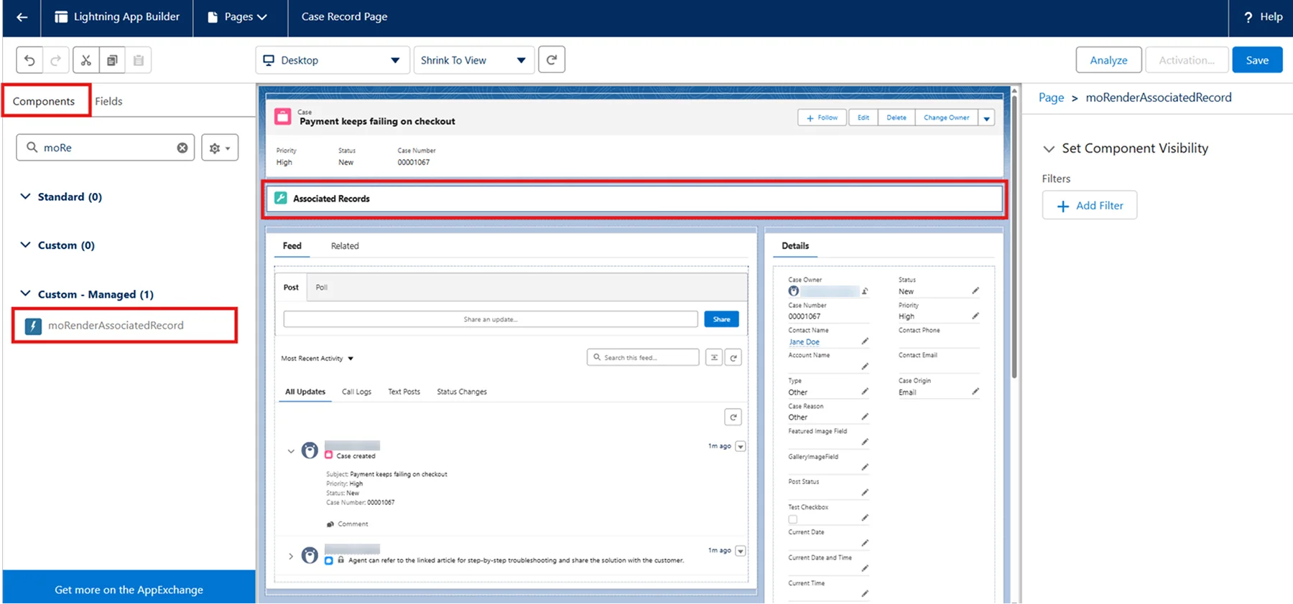Click the Analyze button

click(x=1108, y=60)
